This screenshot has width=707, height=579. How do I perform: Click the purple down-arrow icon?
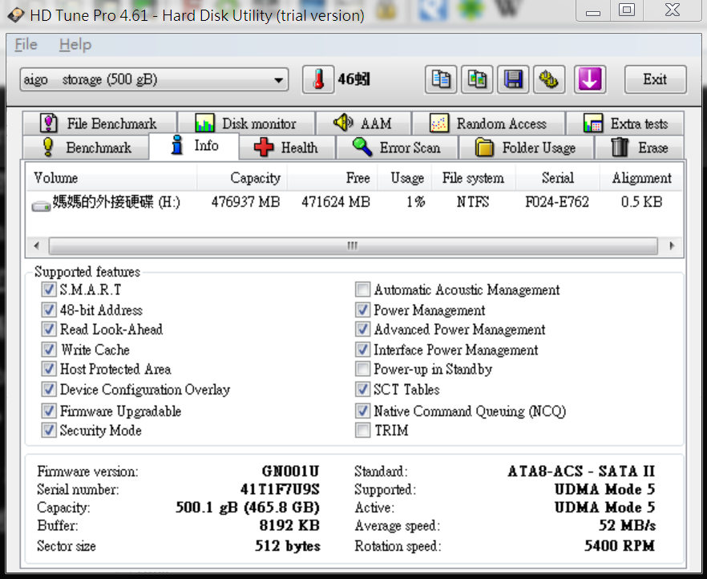[590, 79]
